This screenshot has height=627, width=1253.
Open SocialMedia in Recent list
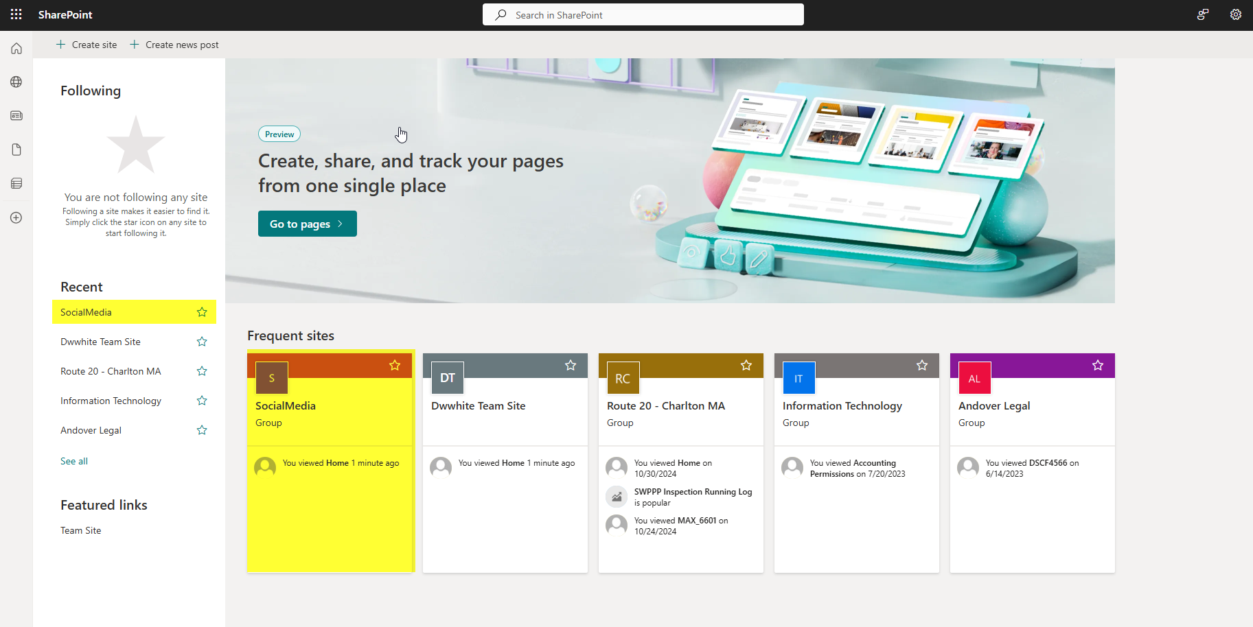coord(86,312)
